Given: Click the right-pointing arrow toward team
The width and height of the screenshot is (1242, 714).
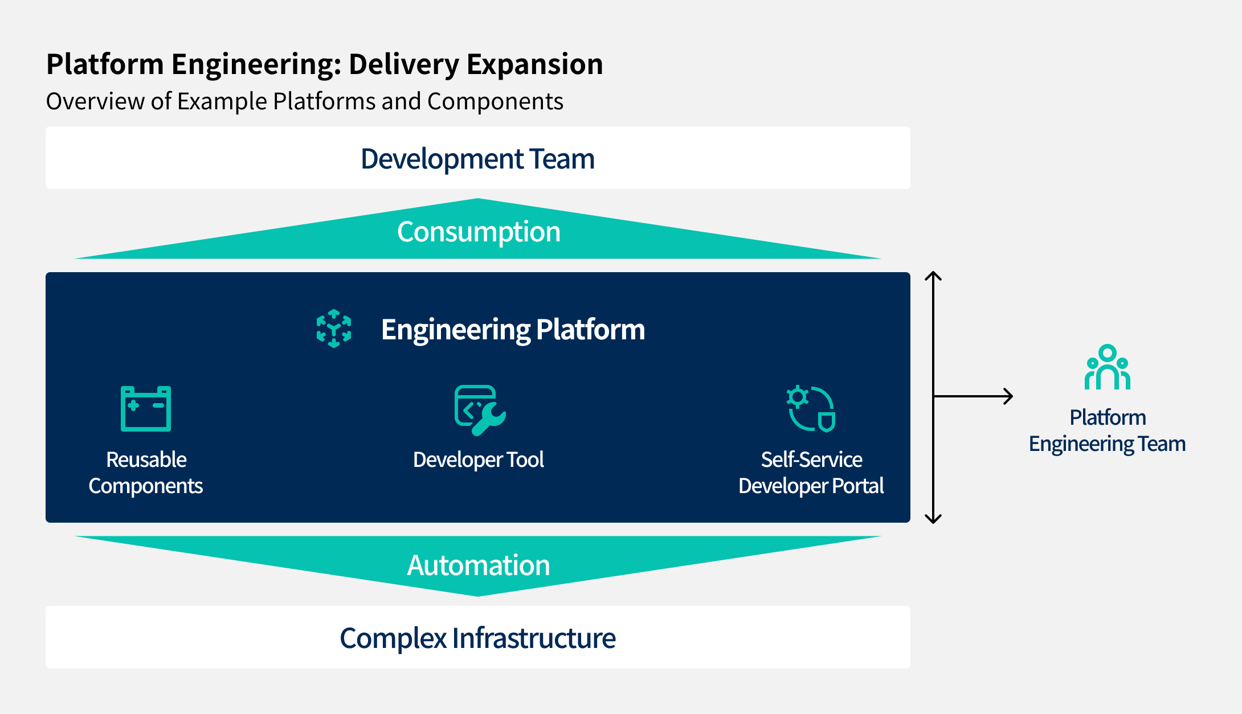Looking at the screenshot, I should (974, 396).
